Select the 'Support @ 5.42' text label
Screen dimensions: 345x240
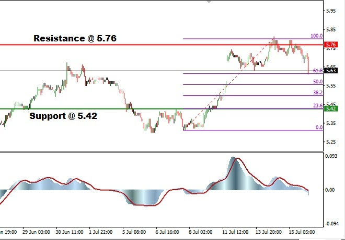pos(63,116)
